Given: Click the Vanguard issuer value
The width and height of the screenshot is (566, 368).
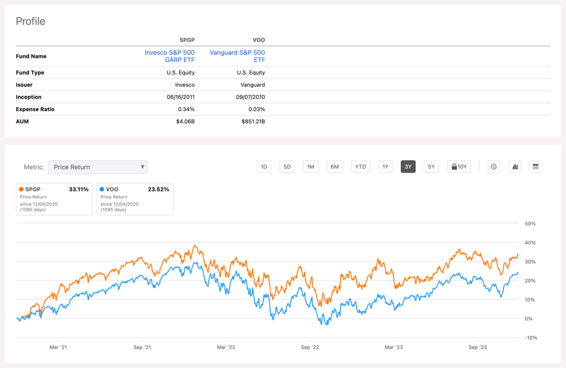Looking at the screenshot, I should pyautogui.click(x=253, y=85).
